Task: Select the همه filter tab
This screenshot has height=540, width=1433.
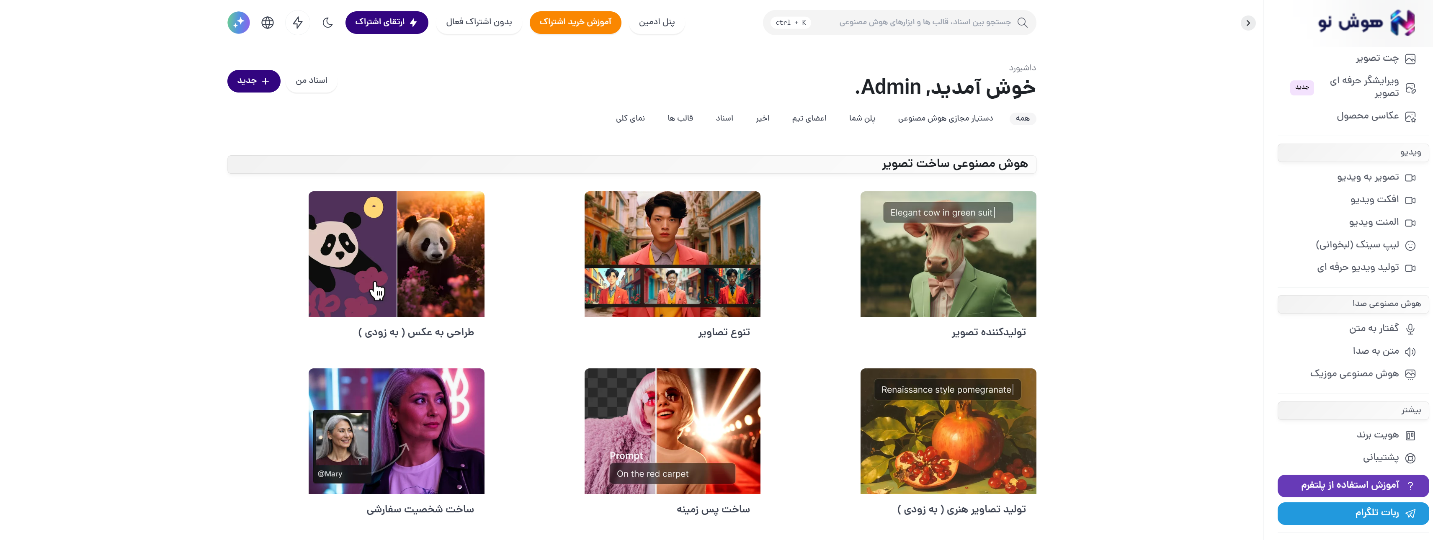Action: pyautogui.click(x=1023, y=118)
